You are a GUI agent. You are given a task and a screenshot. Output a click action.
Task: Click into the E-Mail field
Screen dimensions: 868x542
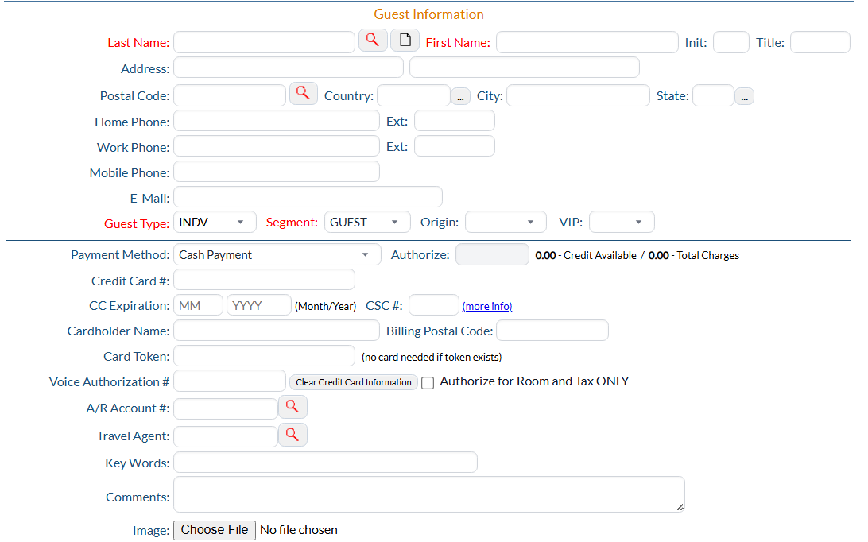click(x=308, y=197)
